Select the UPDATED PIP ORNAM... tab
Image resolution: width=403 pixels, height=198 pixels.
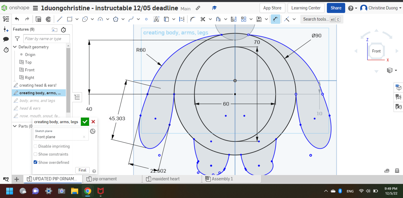click(52, 179)
